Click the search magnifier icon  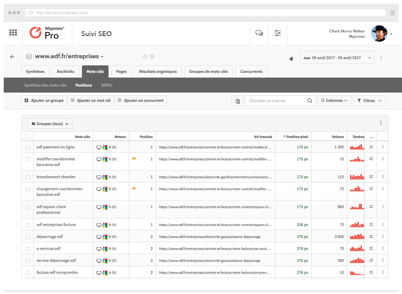point(310,101)
